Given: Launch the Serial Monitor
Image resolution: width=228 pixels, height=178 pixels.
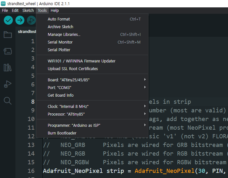Looking at the screenshot, I should (92, 42).
